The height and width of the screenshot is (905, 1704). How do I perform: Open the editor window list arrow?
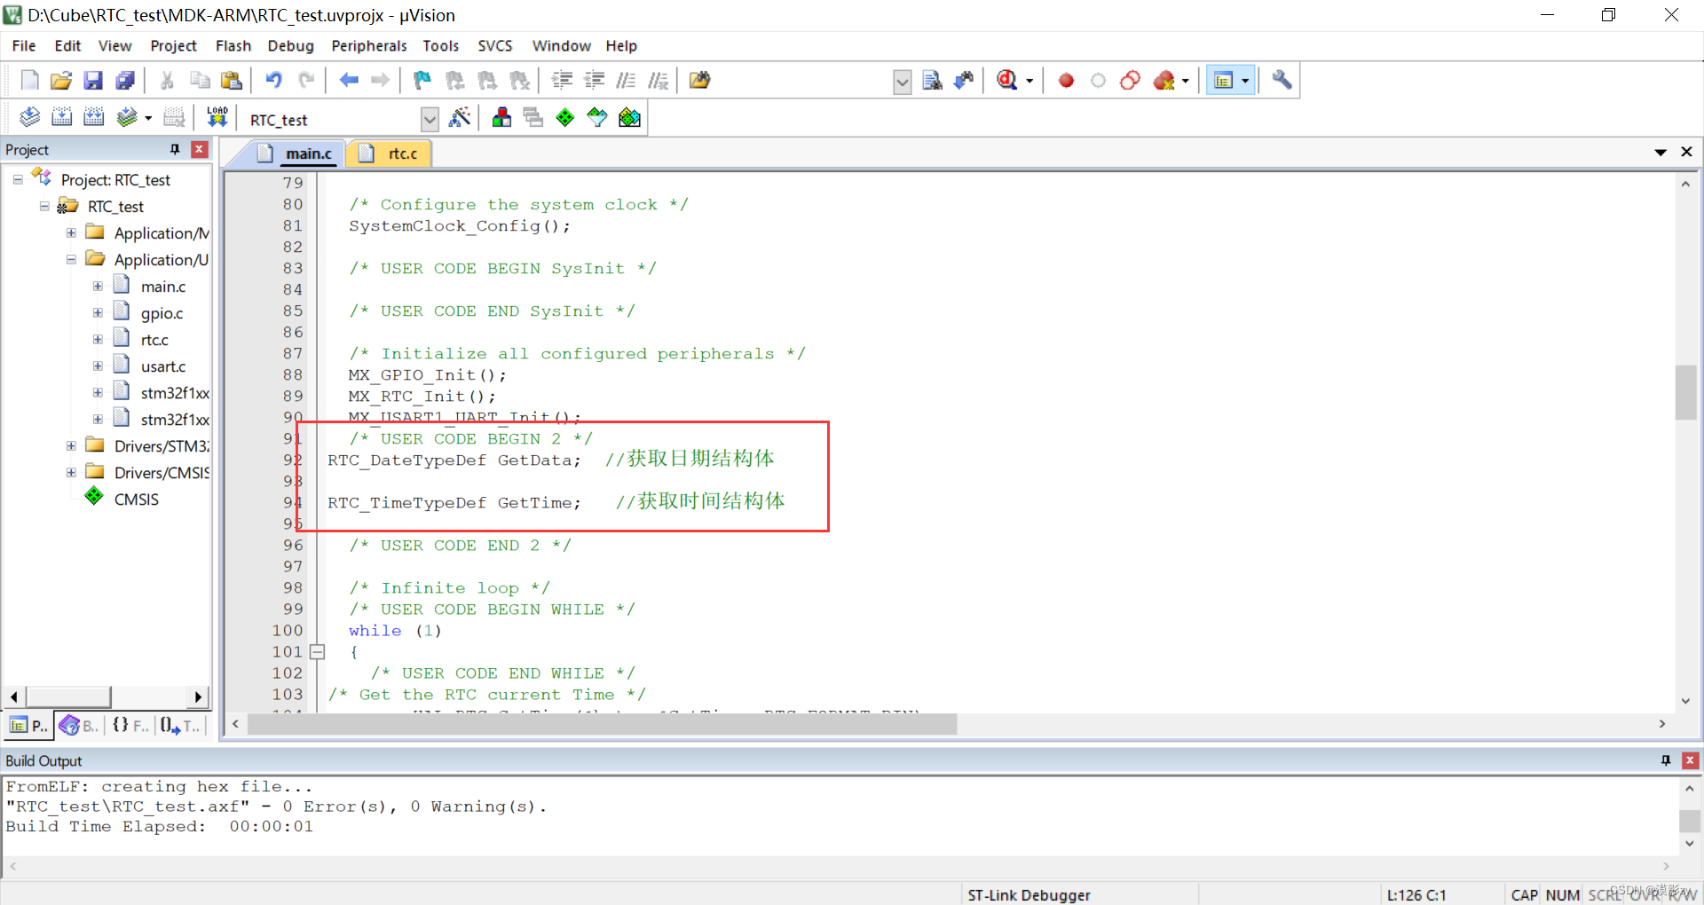(x=1661, y=153)
